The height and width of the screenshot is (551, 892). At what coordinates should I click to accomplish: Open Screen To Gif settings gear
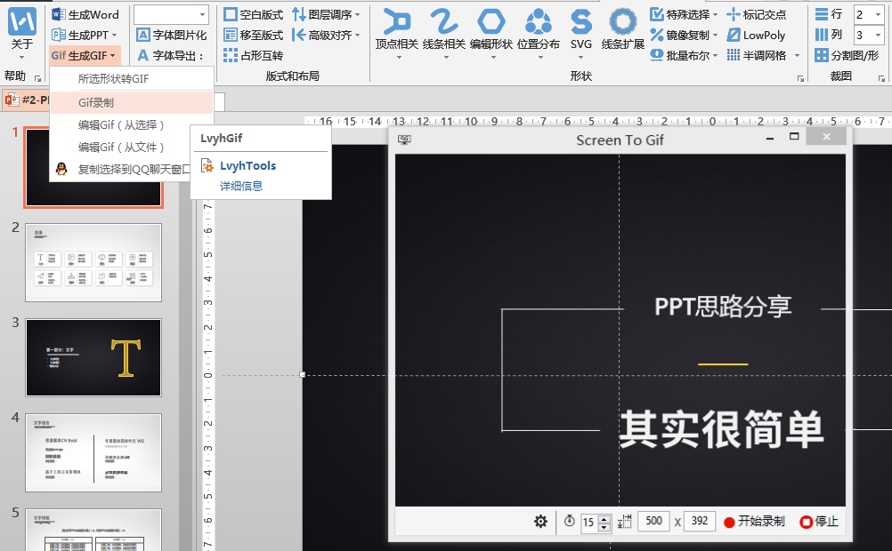tap(540, 522)
